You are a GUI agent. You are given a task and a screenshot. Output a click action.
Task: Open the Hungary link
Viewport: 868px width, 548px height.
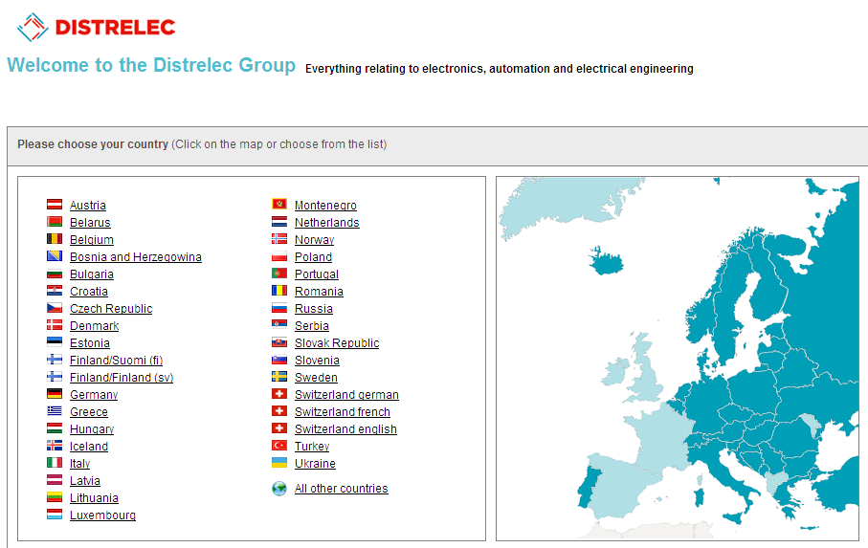click(x=92, y=429)
